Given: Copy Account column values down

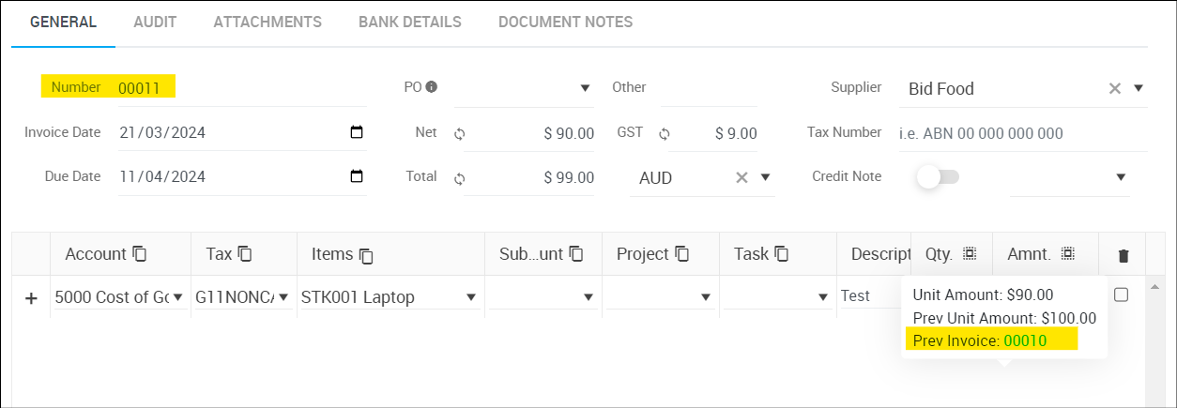Looking at the screenshot, I should coord(140,254).
